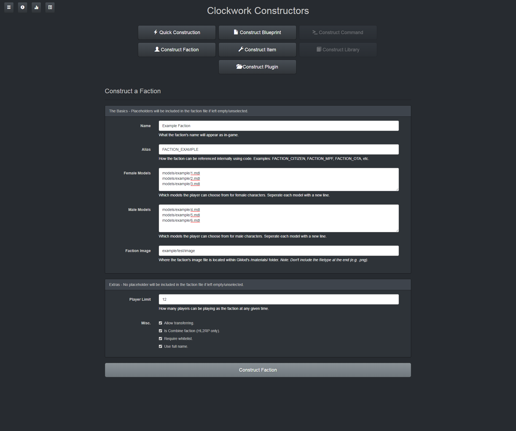Click into the Alias text field
The height and width of the screenshot is (431, 516).
coord(279,149)
